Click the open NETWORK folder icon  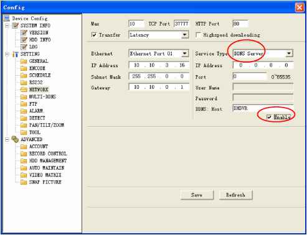point(24,90)
